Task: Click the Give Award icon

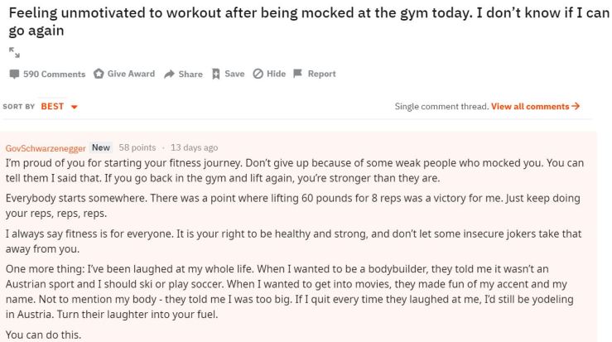Action: click(x=98, y=75)
